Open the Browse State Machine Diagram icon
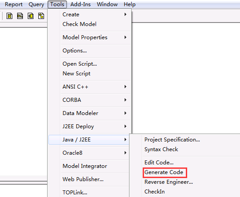 click(x=41, y=16)
